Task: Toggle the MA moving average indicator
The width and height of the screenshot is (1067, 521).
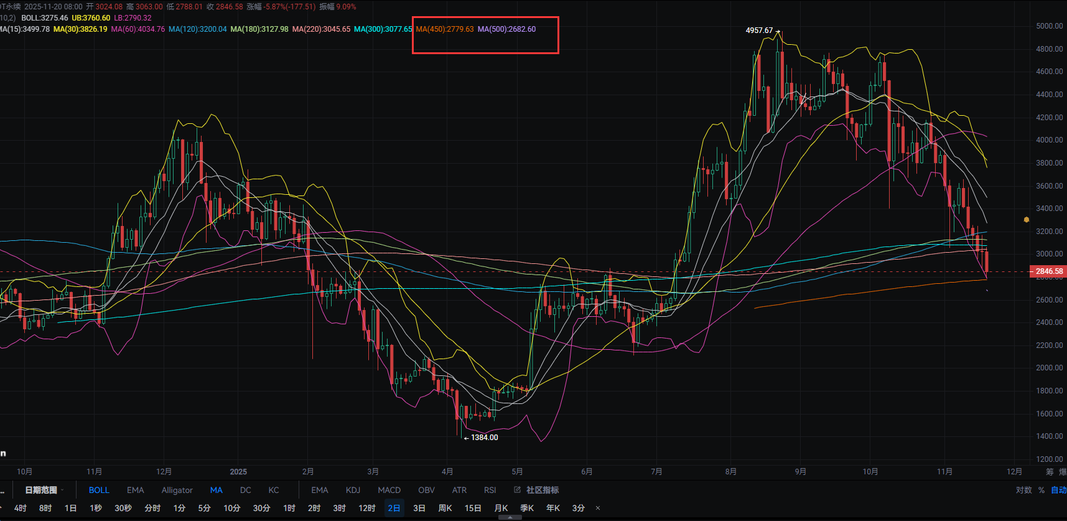Action: point(216,490)
